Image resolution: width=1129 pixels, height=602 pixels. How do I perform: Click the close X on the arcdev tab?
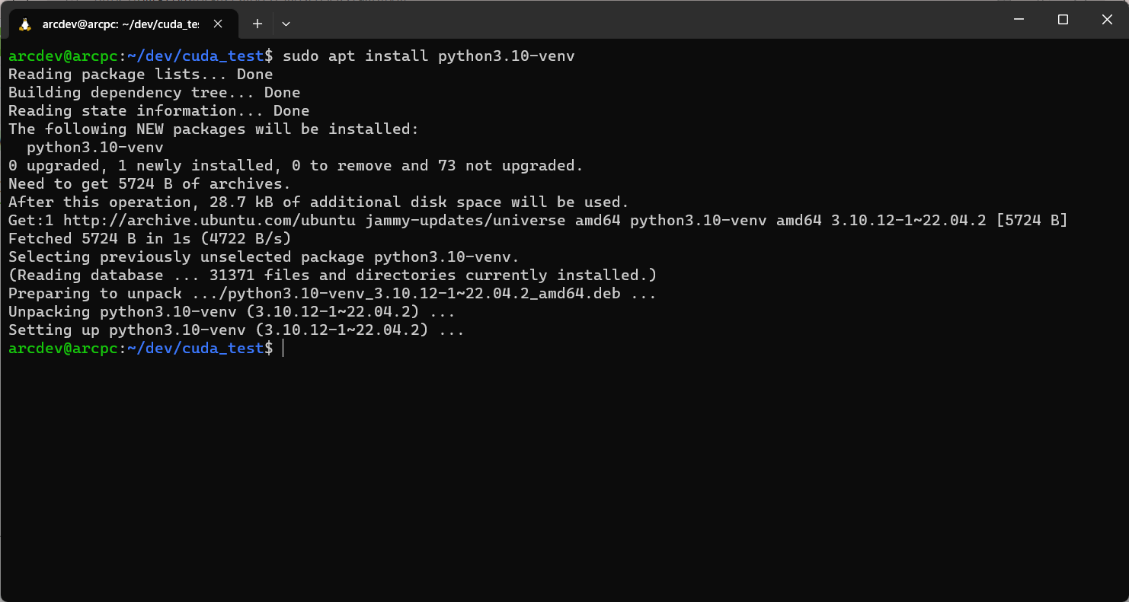pyautogui.click(x=217, y=24)
